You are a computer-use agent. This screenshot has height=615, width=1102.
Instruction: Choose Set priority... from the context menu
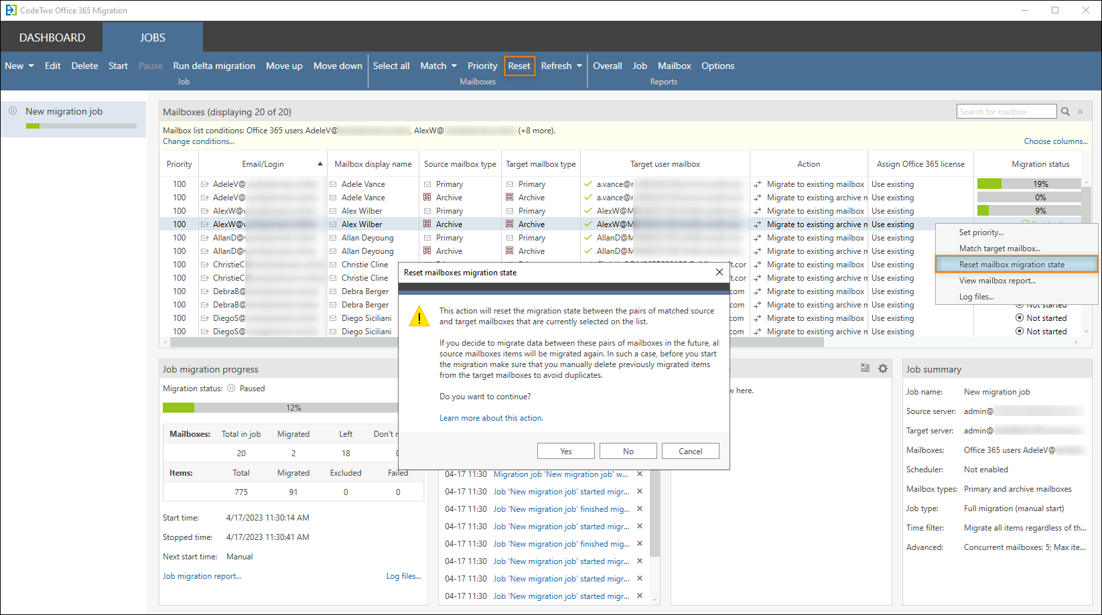pos(1016,232)
